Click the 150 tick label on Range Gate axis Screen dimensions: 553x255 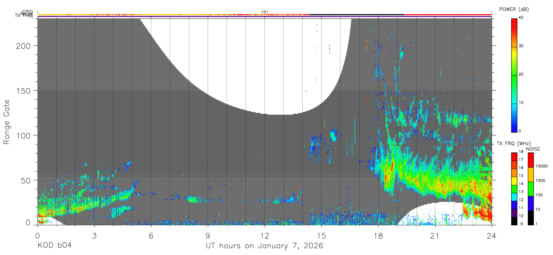[x=24, y=90]
